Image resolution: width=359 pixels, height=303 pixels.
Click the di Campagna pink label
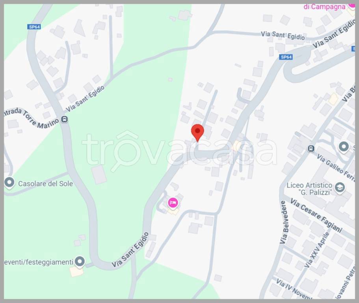[324, 7]
